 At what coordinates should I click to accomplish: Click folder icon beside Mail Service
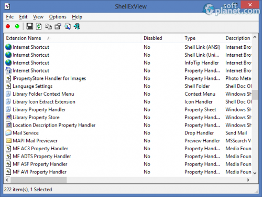(x=8, y=133)
